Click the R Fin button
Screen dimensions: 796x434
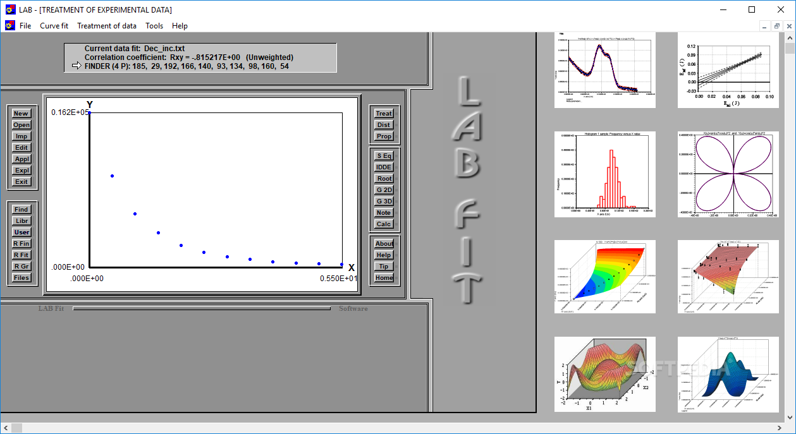click(21, 244)
